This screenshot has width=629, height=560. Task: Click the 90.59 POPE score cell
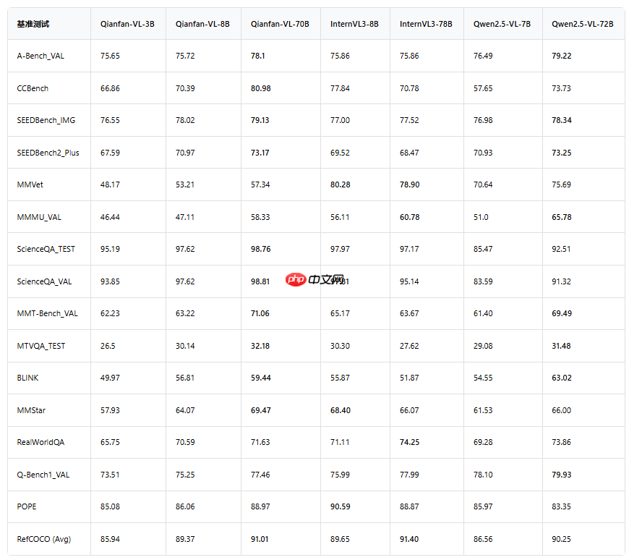[340, 506]
